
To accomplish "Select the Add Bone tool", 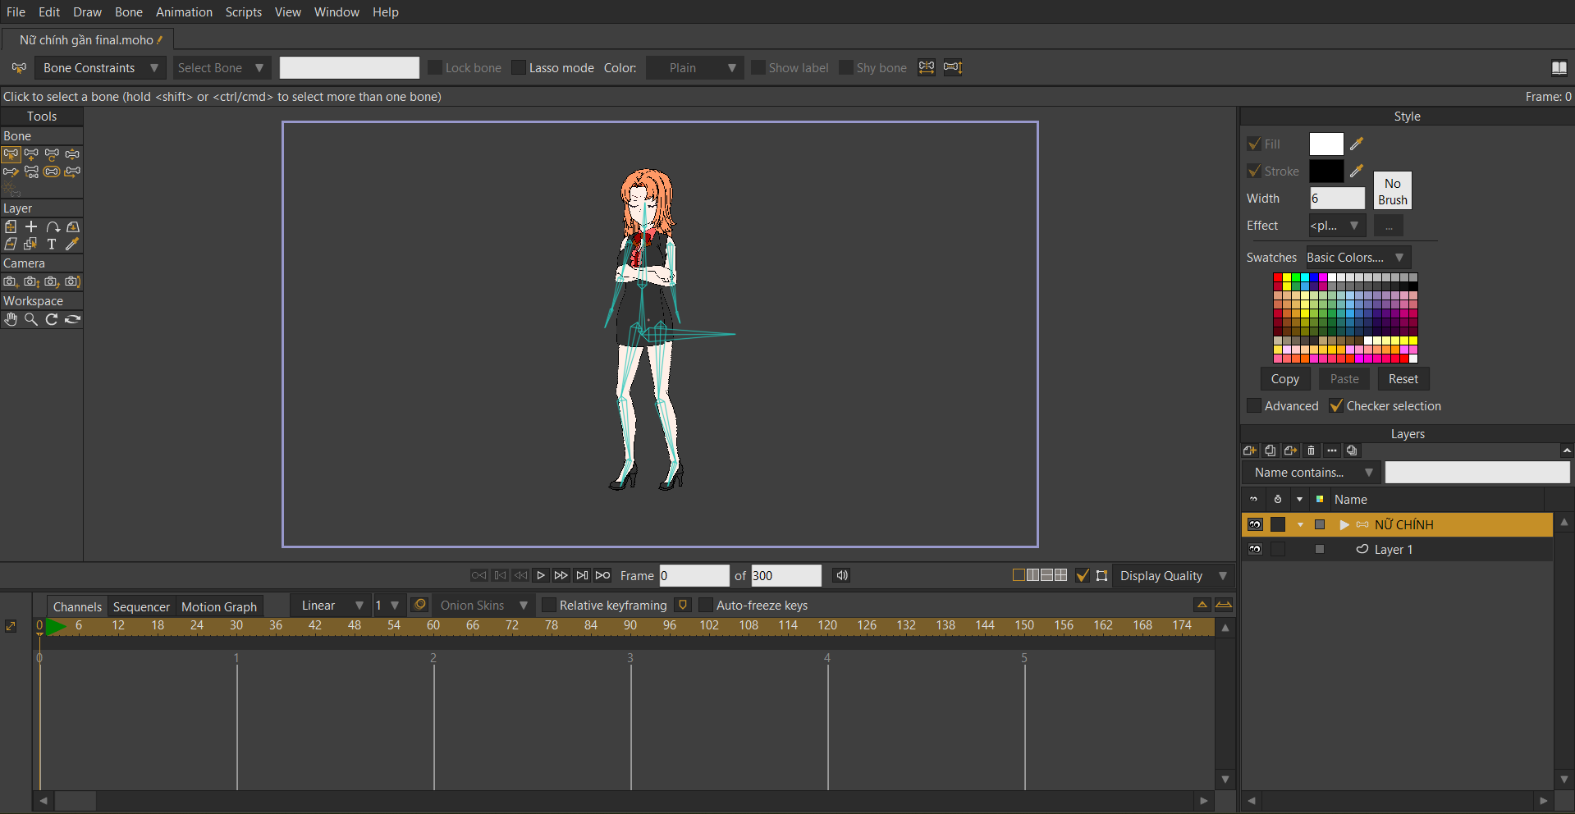I will (x=31, y=154).
